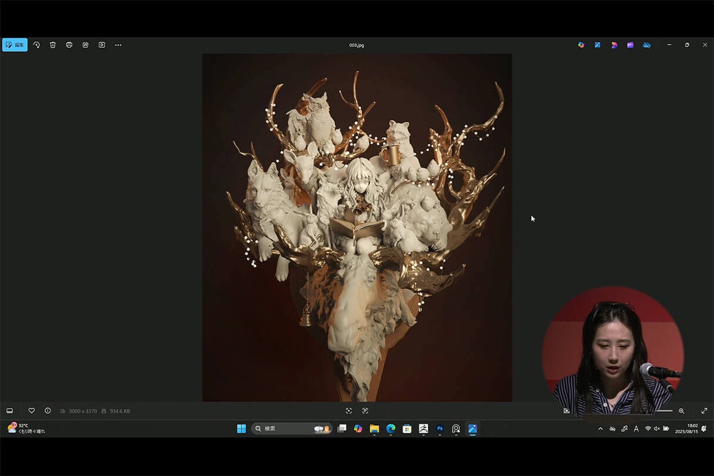The height and width of the screenshot is (476, 714).
Task: Open Photoshop from the taskbar
Action: coord(440,429)
